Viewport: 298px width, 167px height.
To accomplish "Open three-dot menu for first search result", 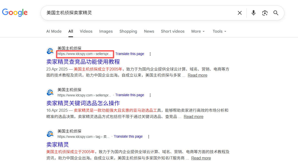I will (x=150, y=54).
